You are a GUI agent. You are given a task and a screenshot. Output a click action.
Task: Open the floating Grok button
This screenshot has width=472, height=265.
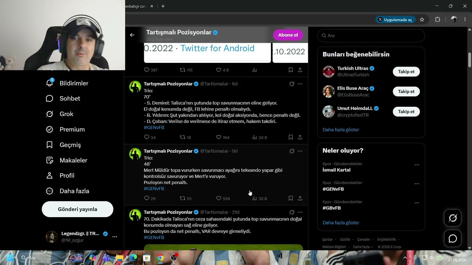pos(453,218)
